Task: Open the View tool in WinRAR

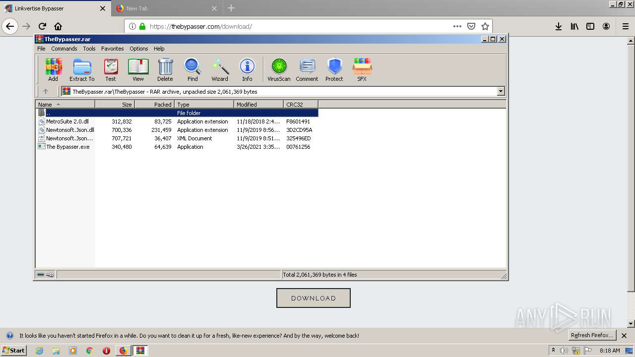Action: point(138,69)
